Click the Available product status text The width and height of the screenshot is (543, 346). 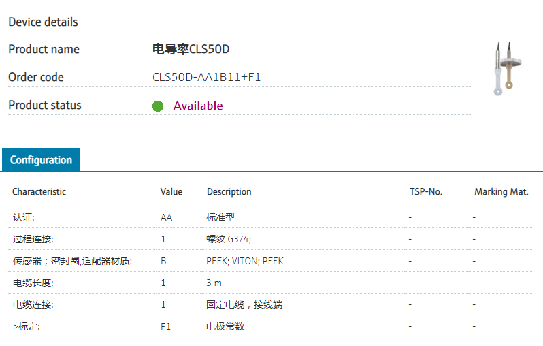click(198, 106)
